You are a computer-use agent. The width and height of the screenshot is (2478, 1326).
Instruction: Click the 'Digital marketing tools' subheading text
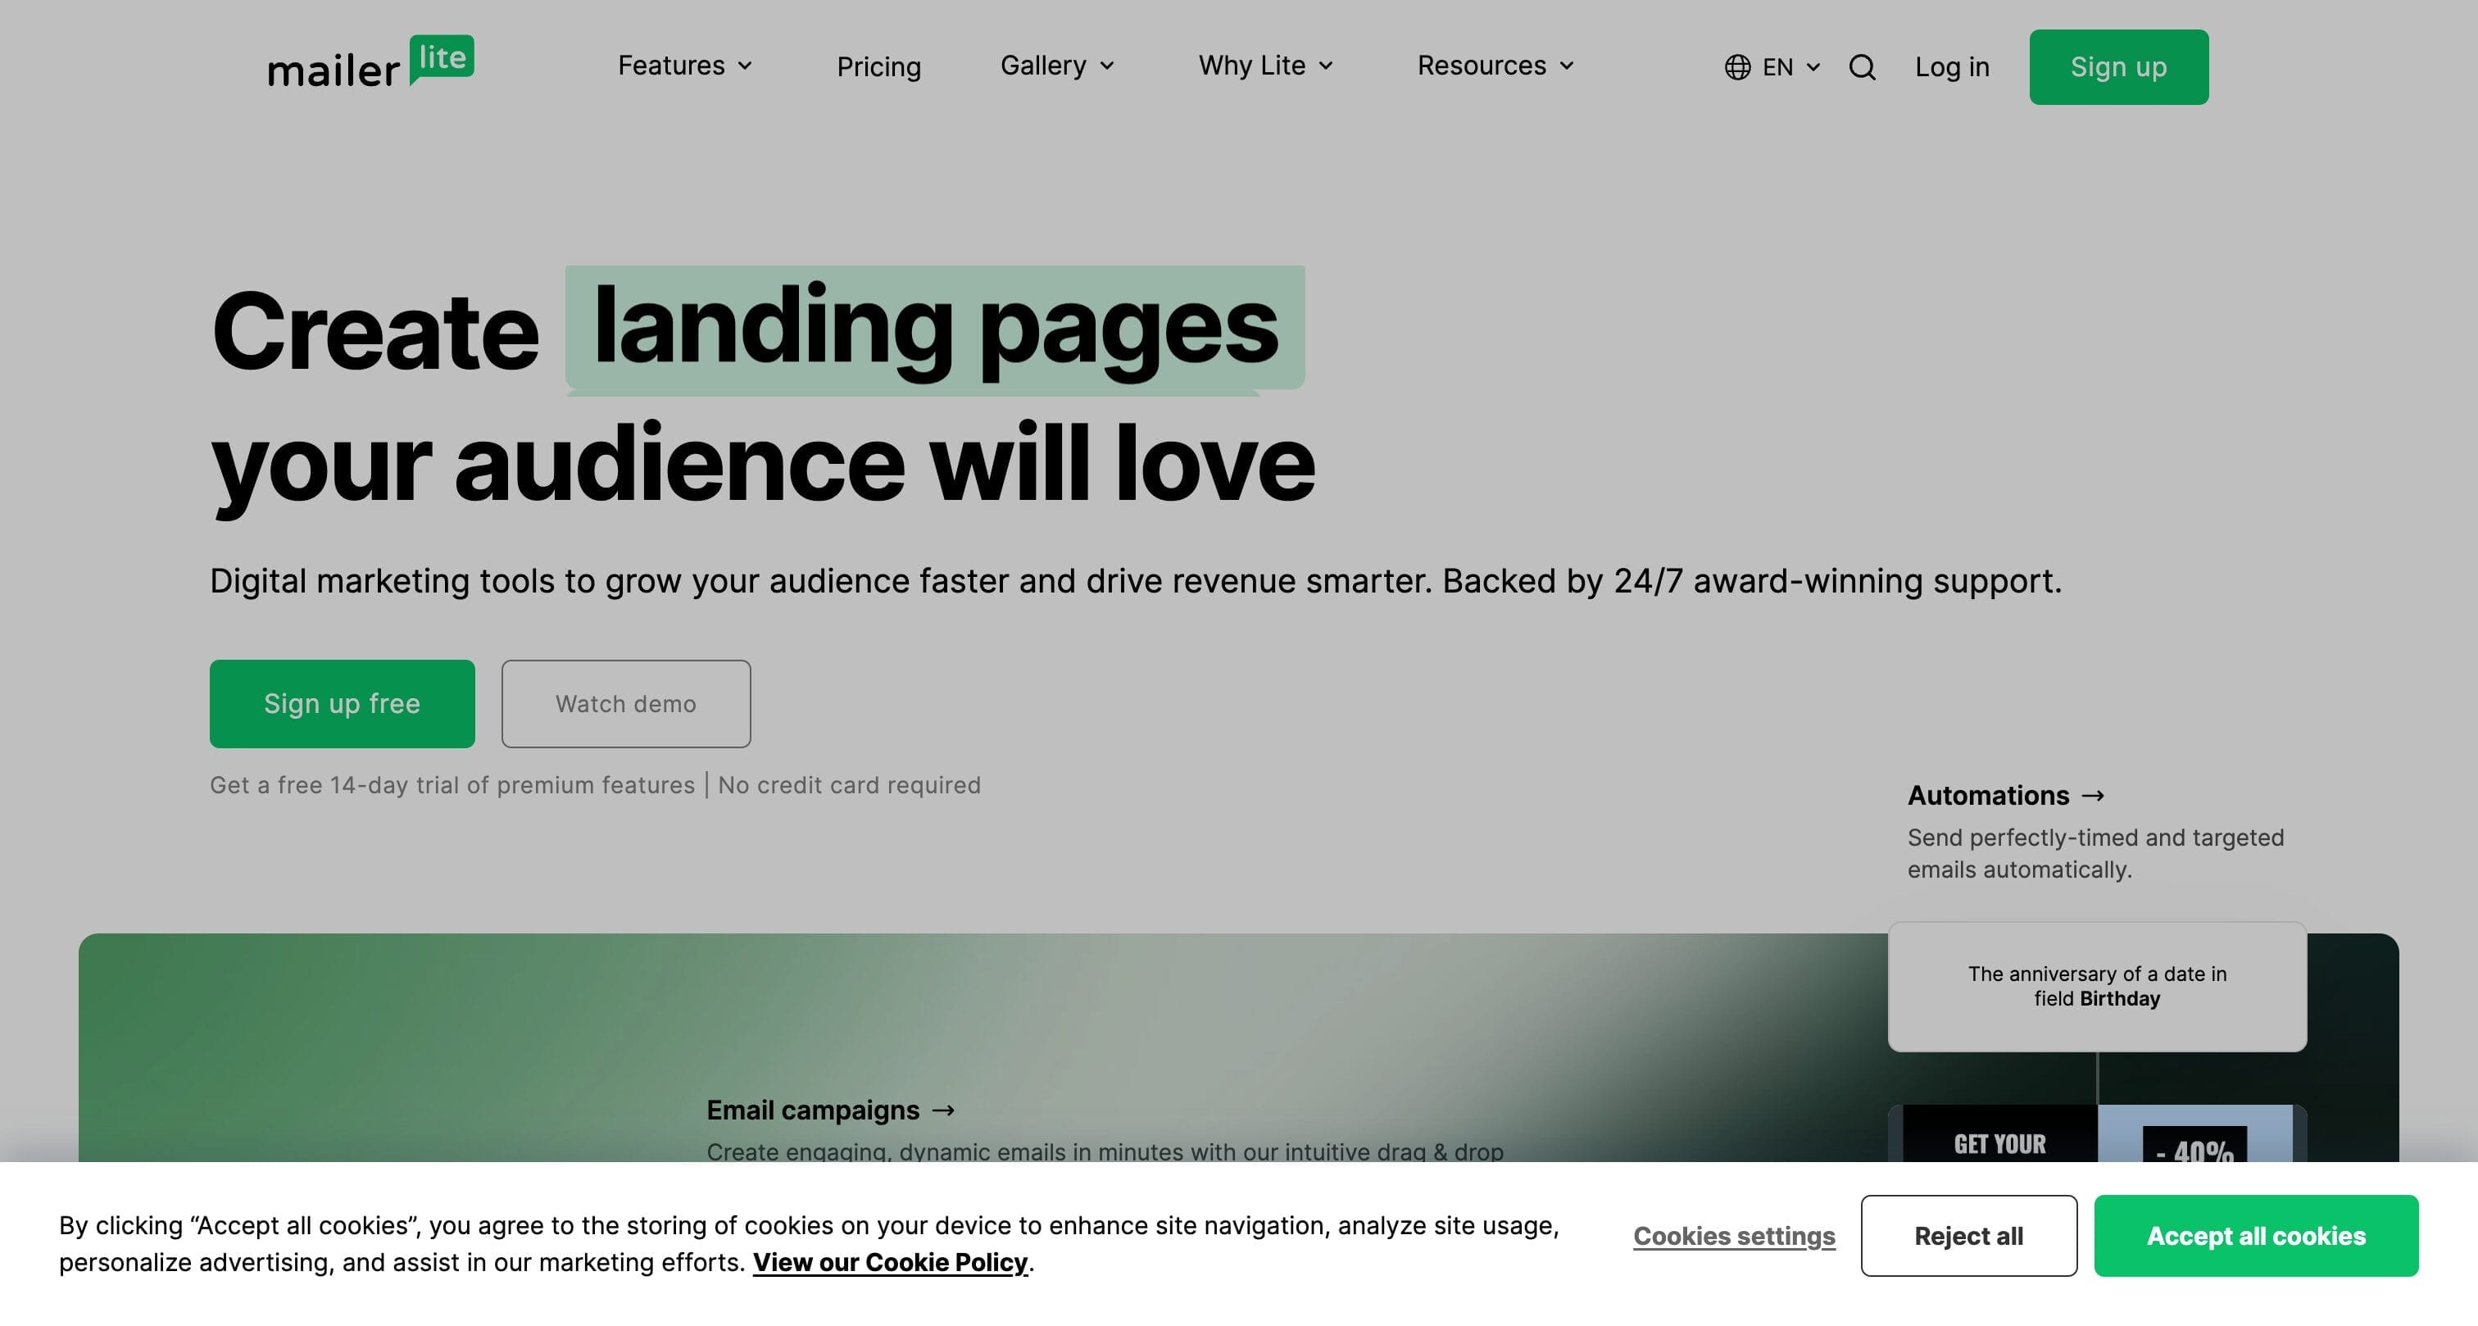[x=1135, y=581]
